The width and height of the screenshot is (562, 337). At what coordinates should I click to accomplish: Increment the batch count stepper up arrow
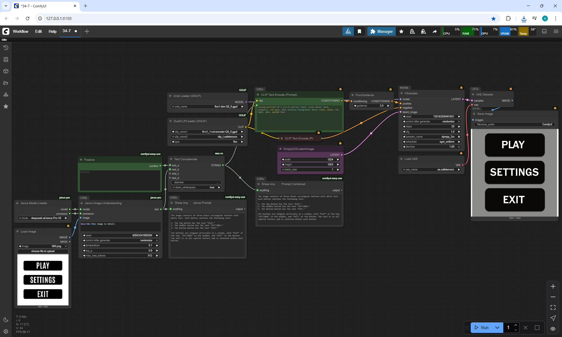tap(516, 325)
